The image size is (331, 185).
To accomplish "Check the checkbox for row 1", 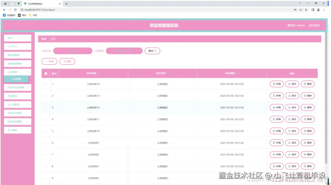I will (x=46, y=84).
